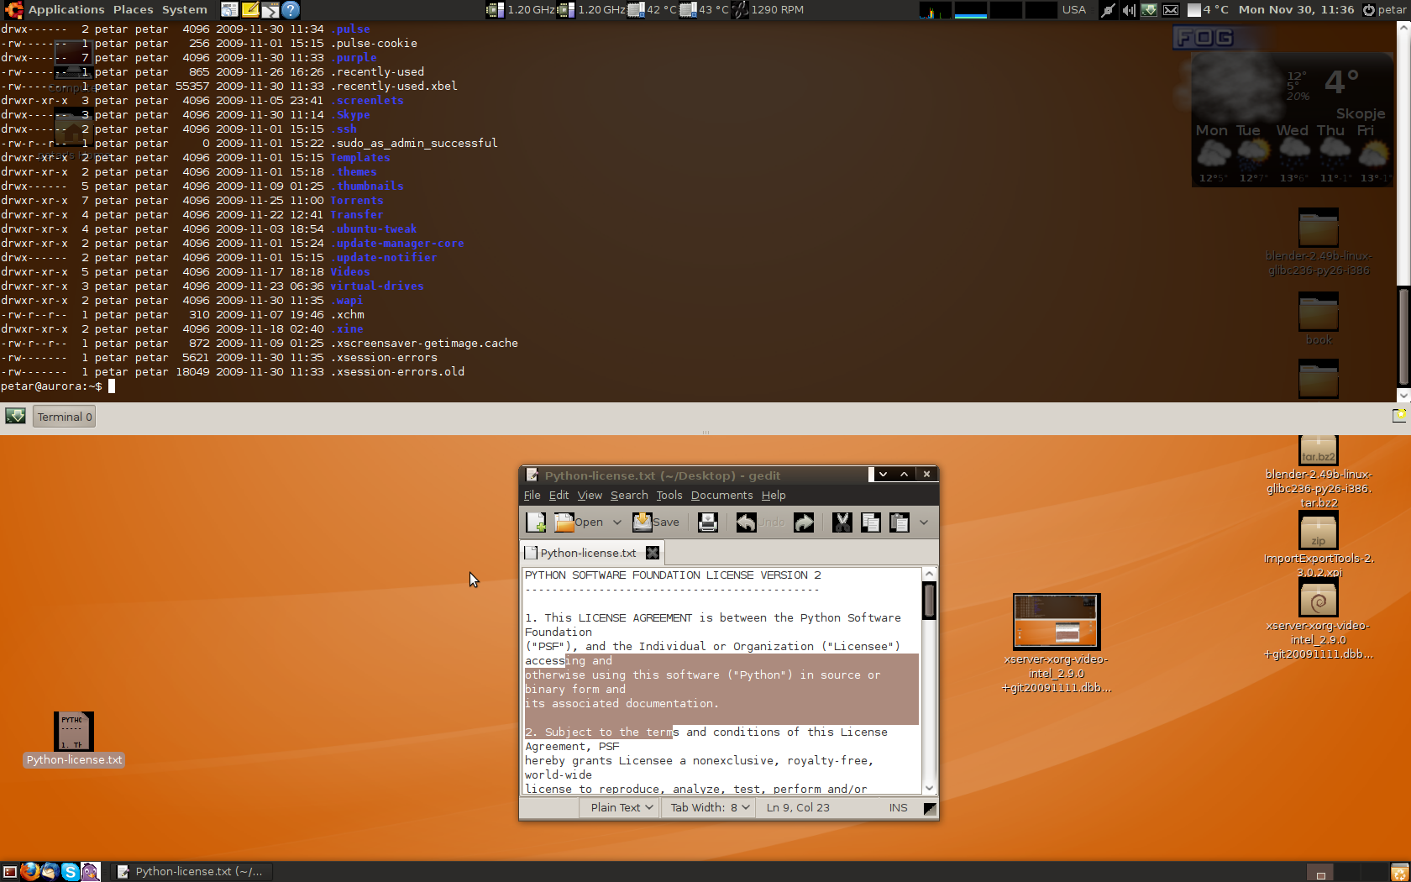Click the Terminal 0 tab button

tap(64, 417)
